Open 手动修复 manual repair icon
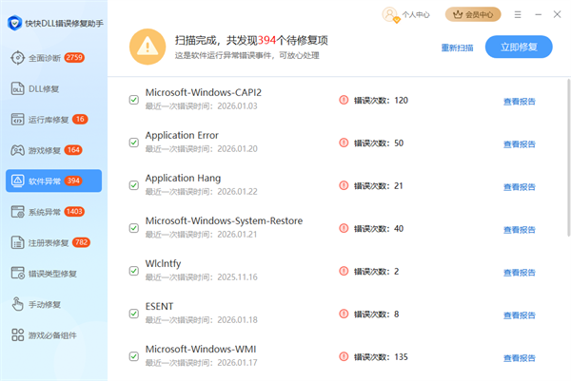The height and width of the screenshot is (381, 571). (18, 304)
